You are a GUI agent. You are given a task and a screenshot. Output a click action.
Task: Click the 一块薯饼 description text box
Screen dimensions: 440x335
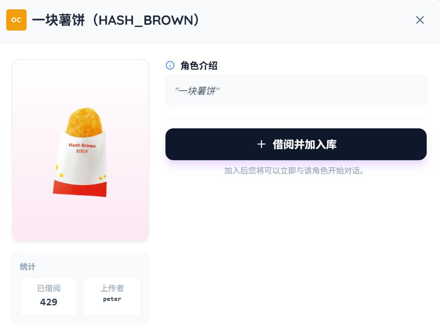tap(296, 91)
